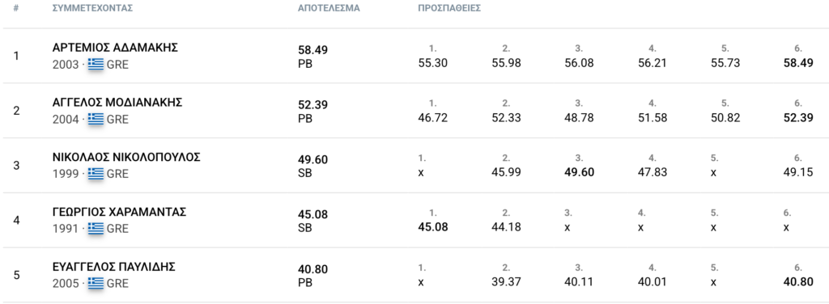Click the sixth attempt value 58.49
The height and width of the screenshot is (304, 829).
click(798, 63)
